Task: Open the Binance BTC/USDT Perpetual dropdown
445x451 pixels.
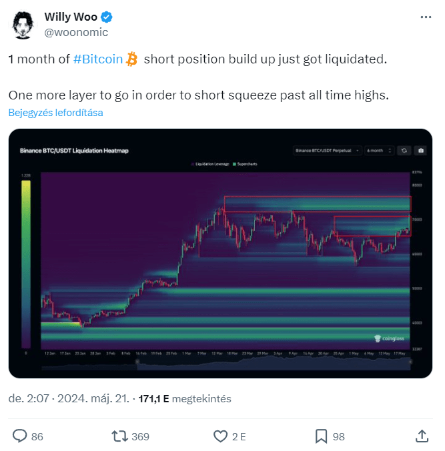Action: [327, 150]
